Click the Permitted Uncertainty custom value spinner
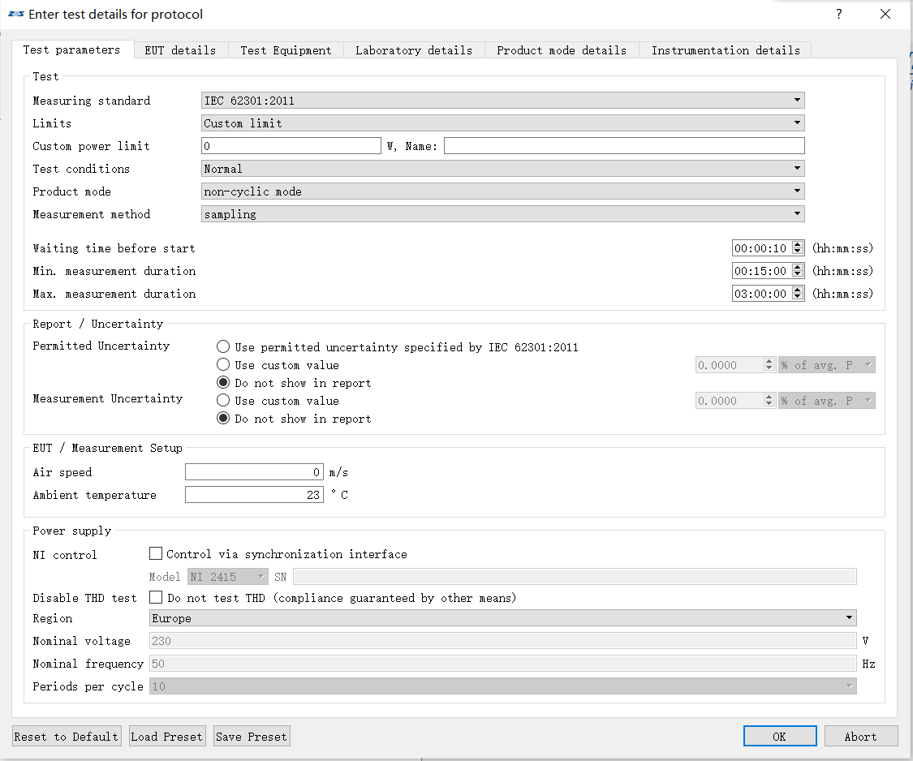 click(x=735, y=365)
